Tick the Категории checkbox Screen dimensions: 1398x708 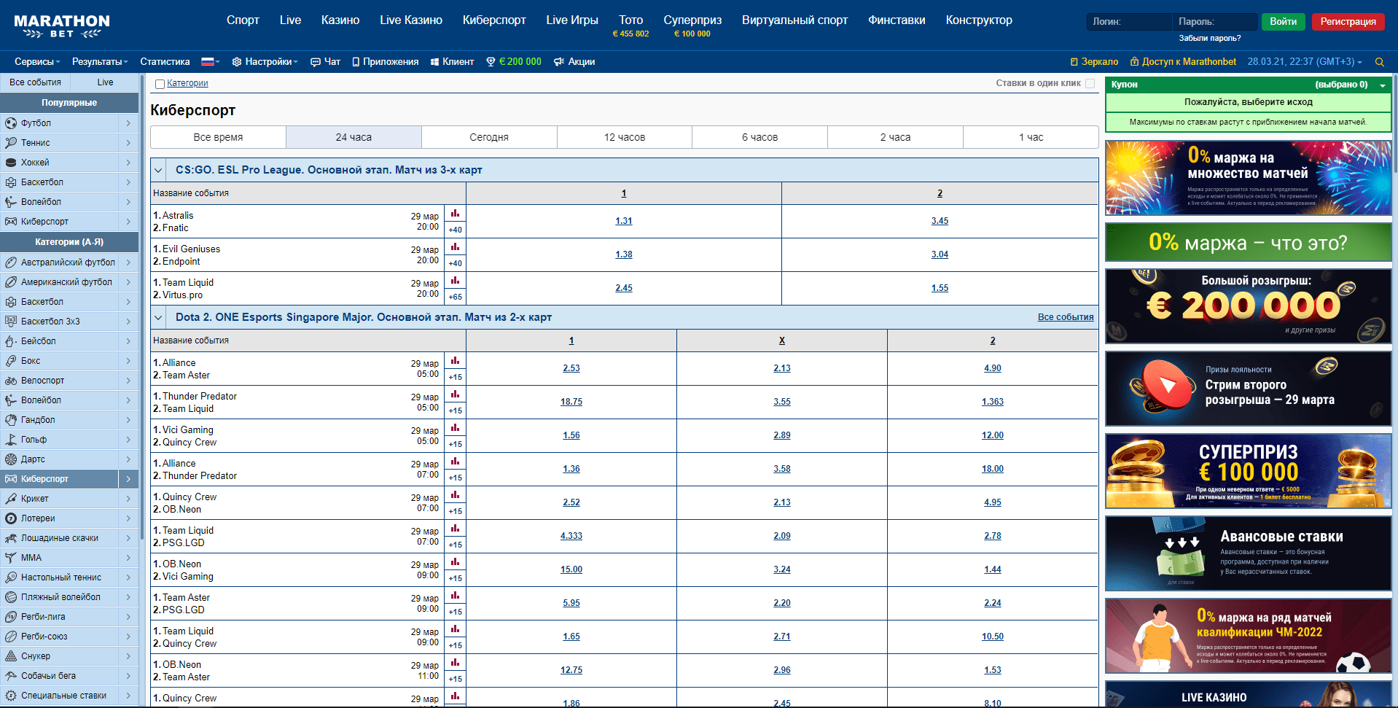pos(160,84)
